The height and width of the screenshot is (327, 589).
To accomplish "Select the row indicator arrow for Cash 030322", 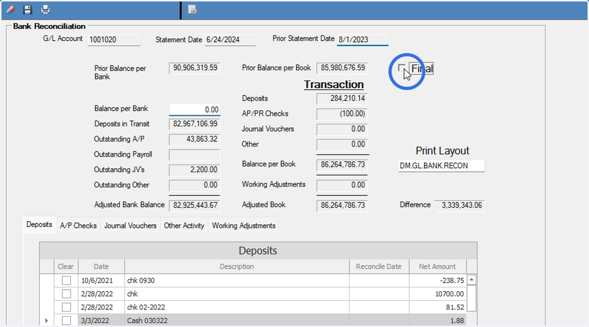I will click(x=47, y=321).
